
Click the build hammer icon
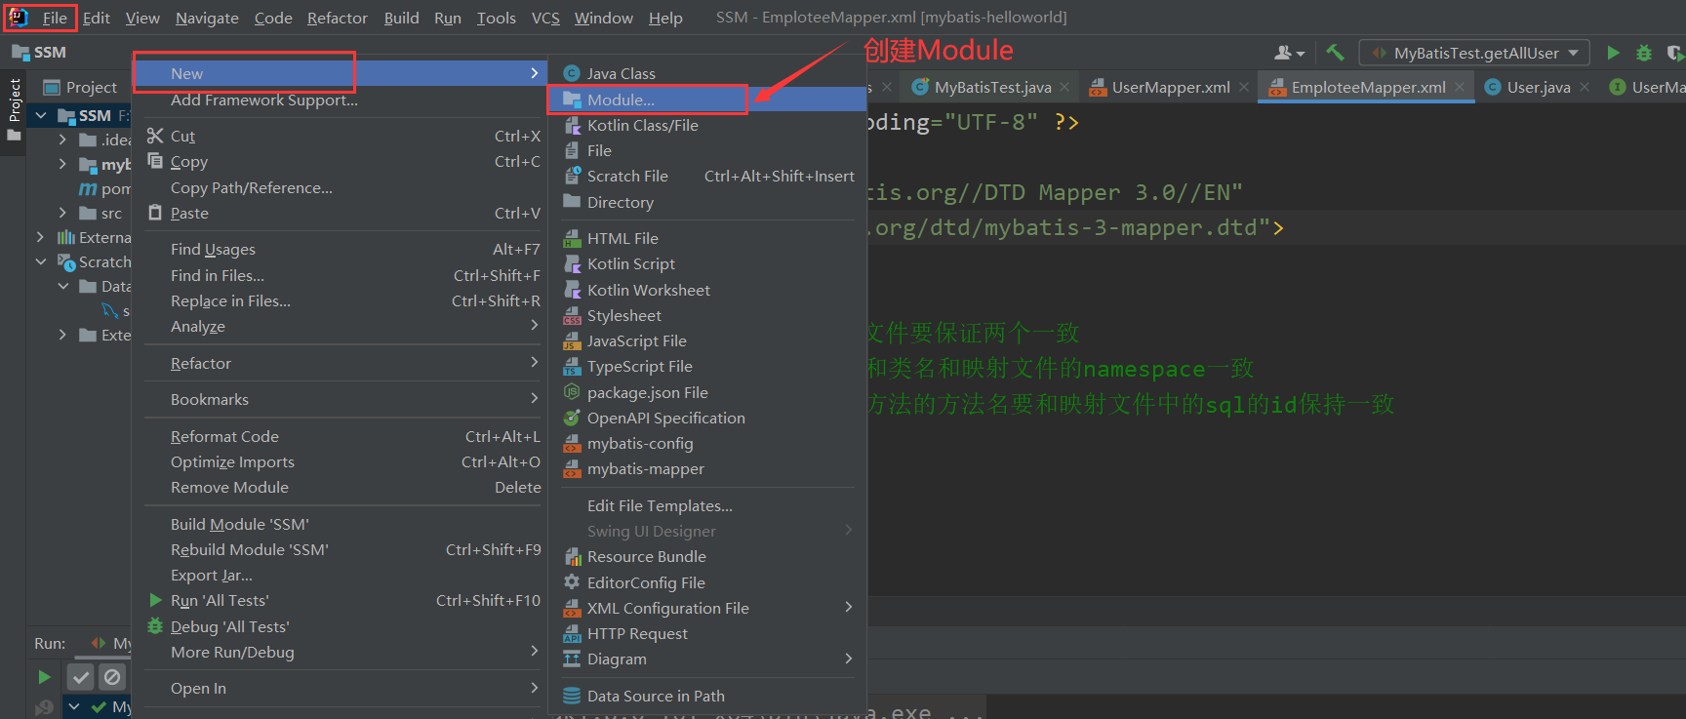click(1335, 53)
